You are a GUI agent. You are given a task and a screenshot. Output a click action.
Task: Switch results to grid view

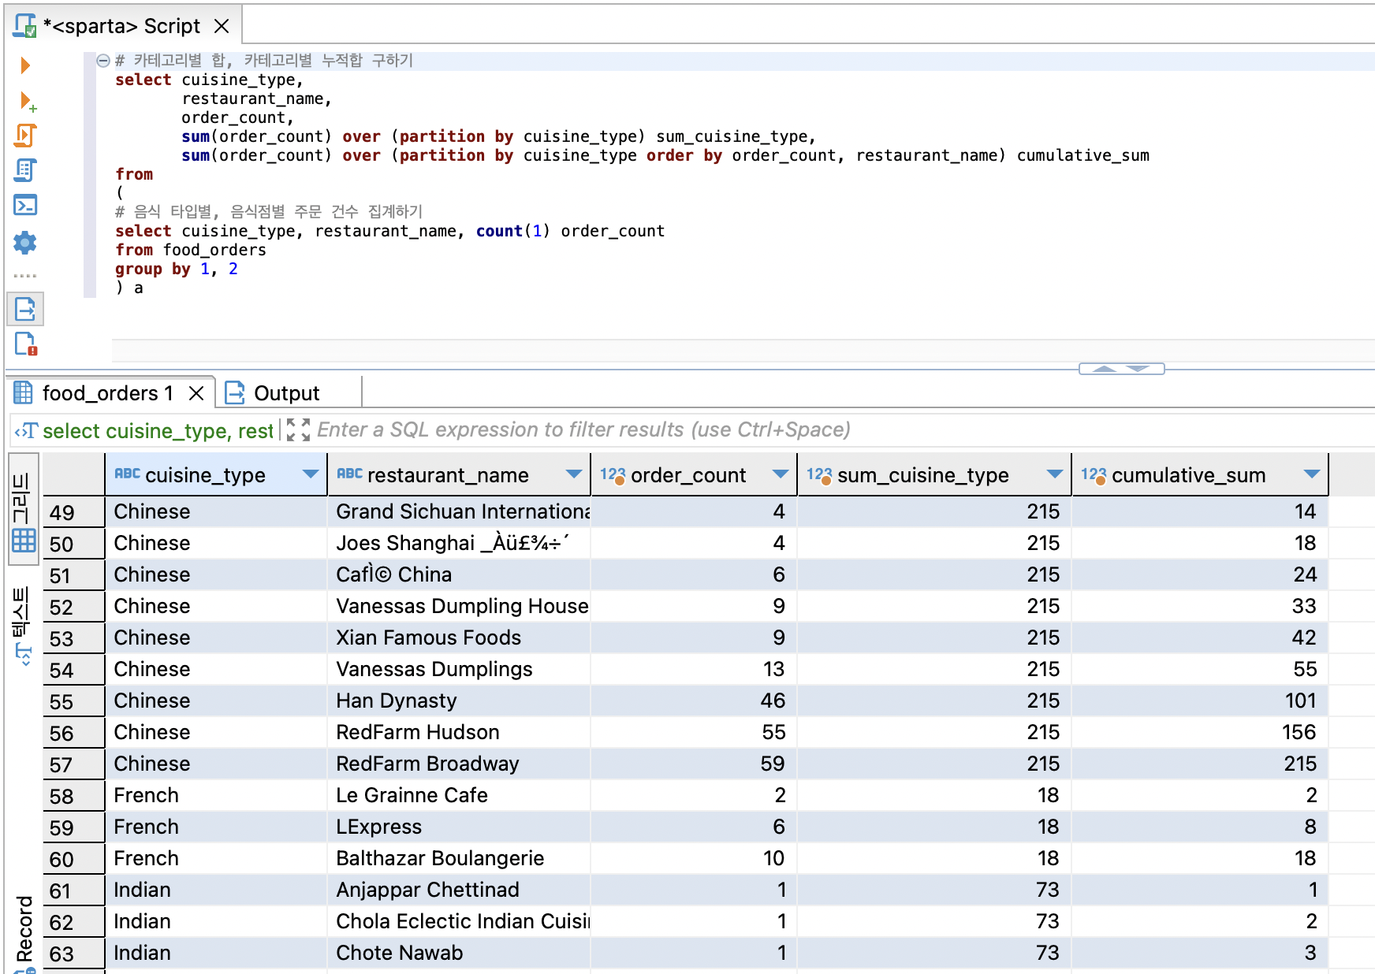[24, 511]
